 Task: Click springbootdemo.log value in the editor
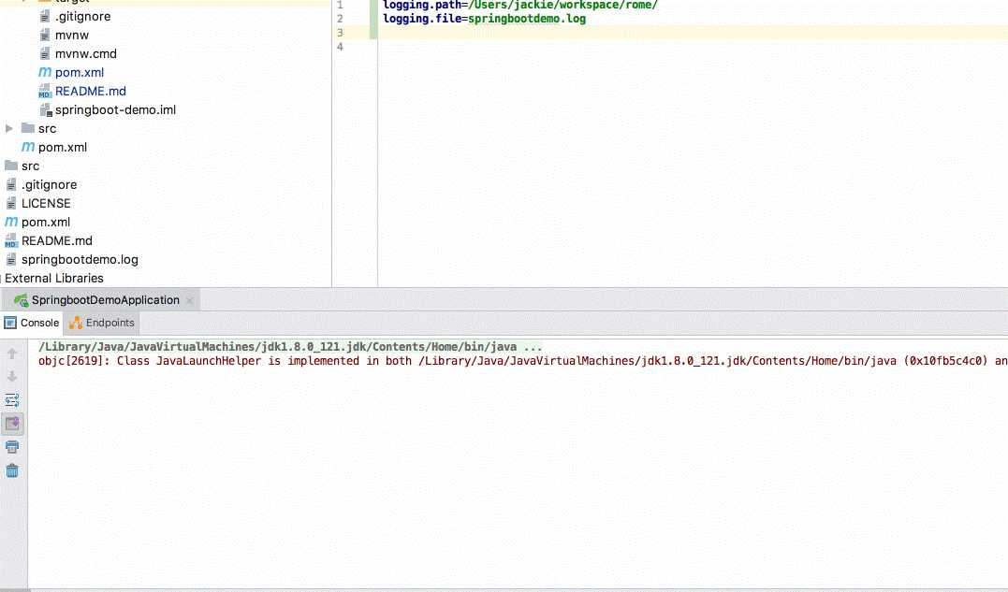(527, 19)
